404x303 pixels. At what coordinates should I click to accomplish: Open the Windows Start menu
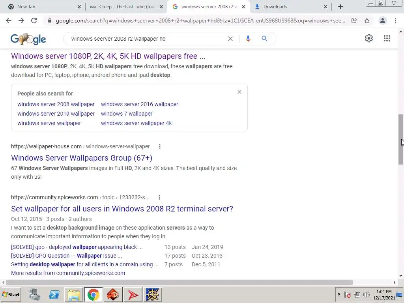pyautogui.click(x=11, y=294)
